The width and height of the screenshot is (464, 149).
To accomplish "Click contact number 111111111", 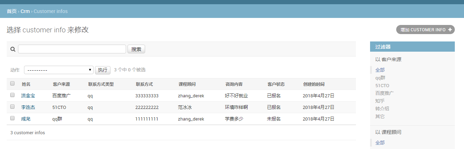I will tap(147, 119).
